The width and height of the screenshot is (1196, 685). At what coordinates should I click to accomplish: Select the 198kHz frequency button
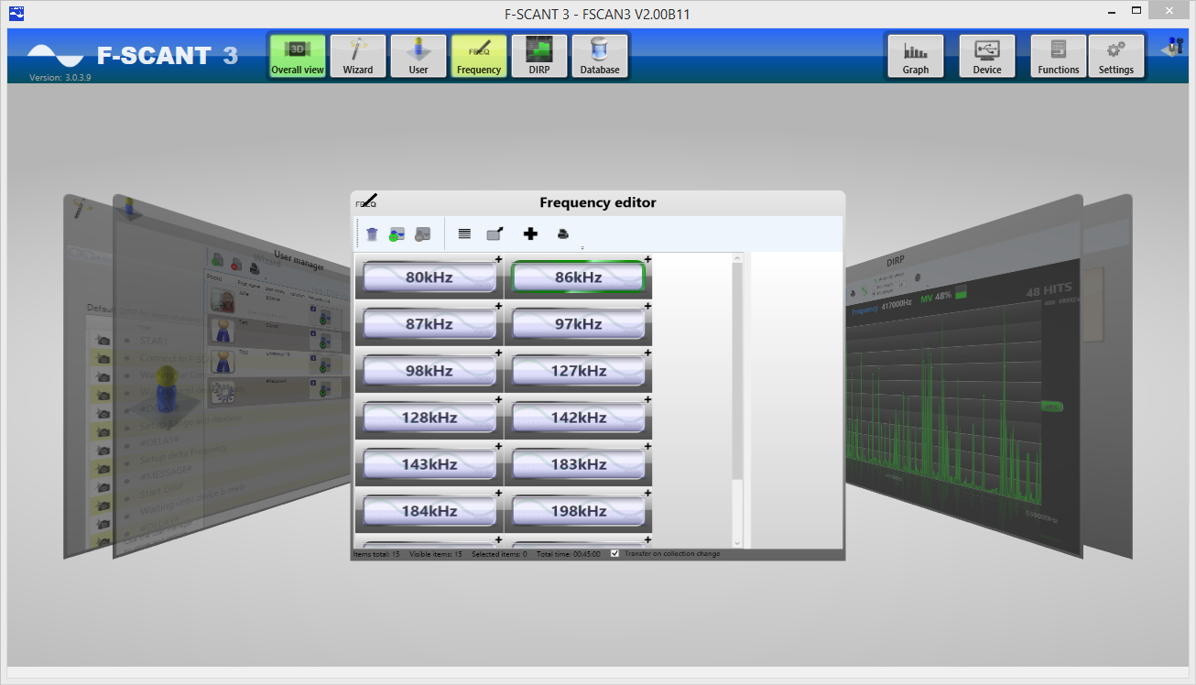coord(579,510)
